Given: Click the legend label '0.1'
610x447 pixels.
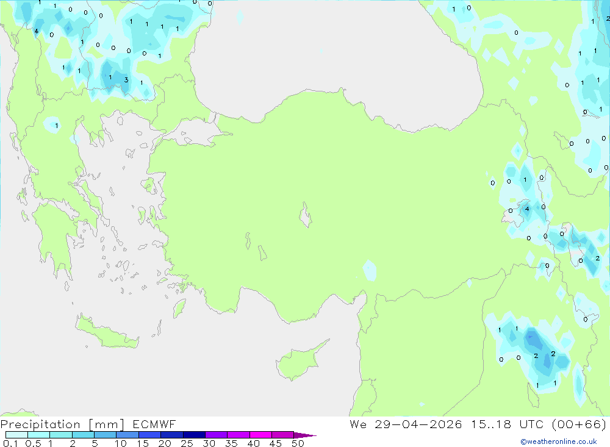Looking at the screenshot, I should (10, 443).
